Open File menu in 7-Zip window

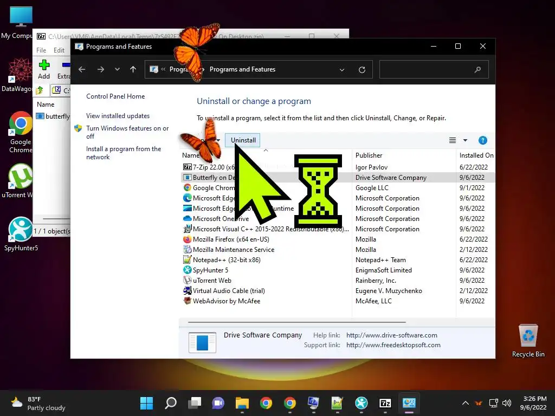point(41,50)
